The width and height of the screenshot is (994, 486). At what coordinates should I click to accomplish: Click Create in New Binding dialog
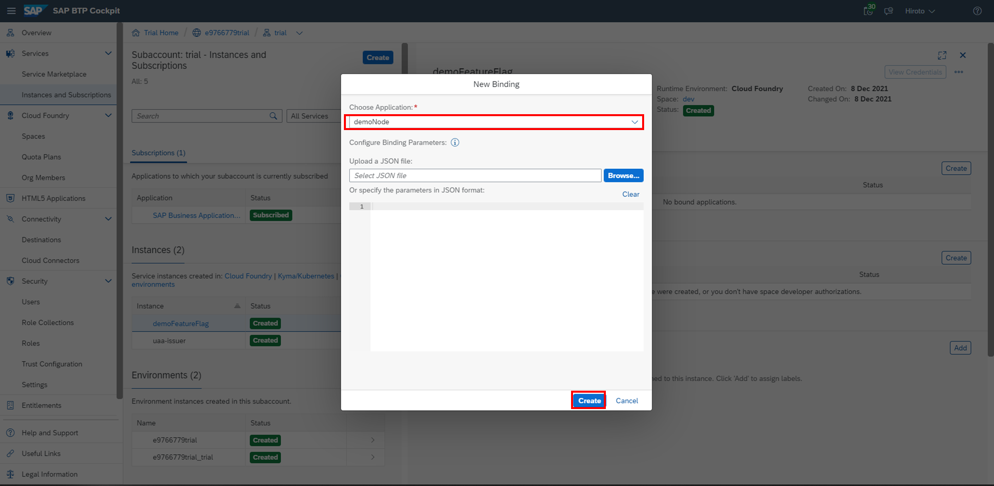click(x=589, y=401)
